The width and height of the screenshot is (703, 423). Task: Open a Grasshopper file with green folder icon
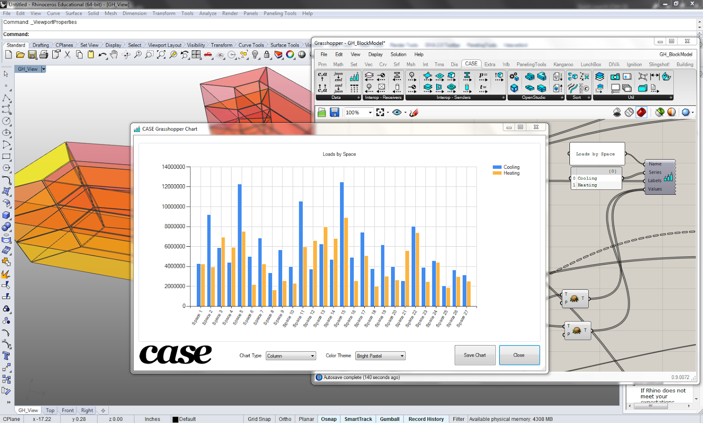(x=322, y=113)
